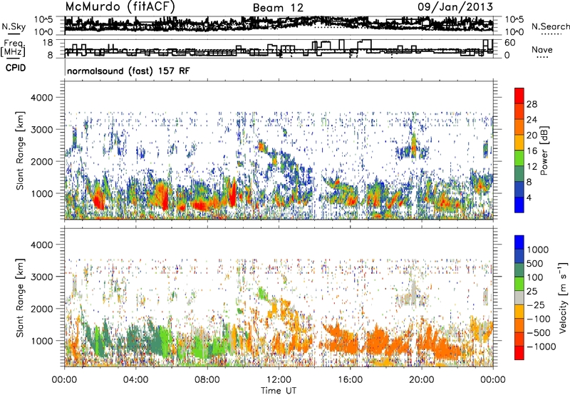Click the frequency trace plot
This screenshot has height=395, width=570.
[279, 48]
